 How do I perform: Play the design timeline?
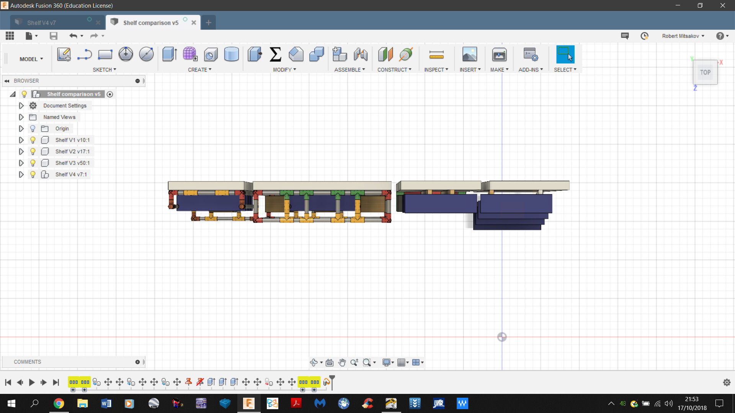point(32,382)
